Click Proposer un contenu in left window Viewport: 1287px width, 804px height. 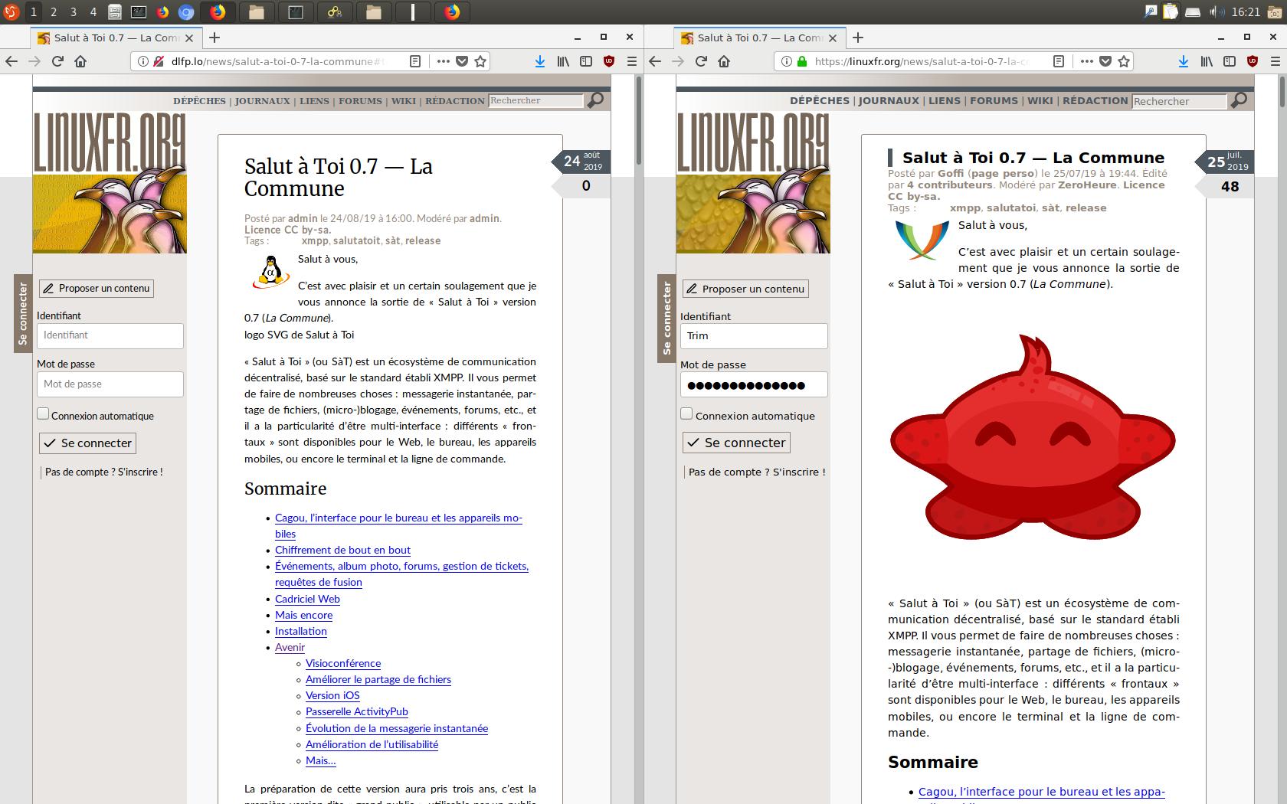coord(97,288)
